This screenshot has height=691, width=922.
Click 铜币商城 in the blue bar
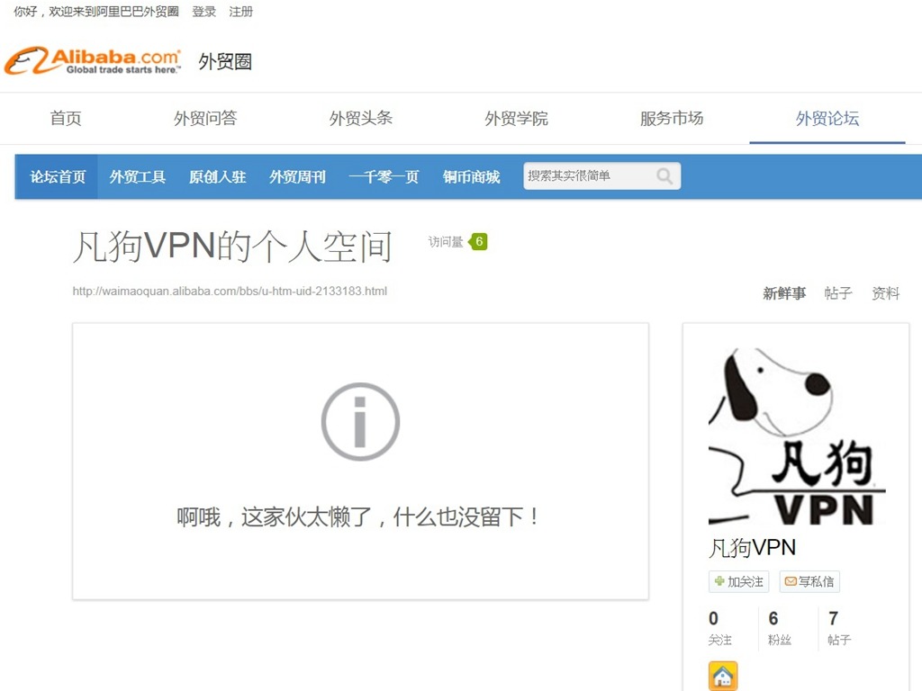point(472,177)
